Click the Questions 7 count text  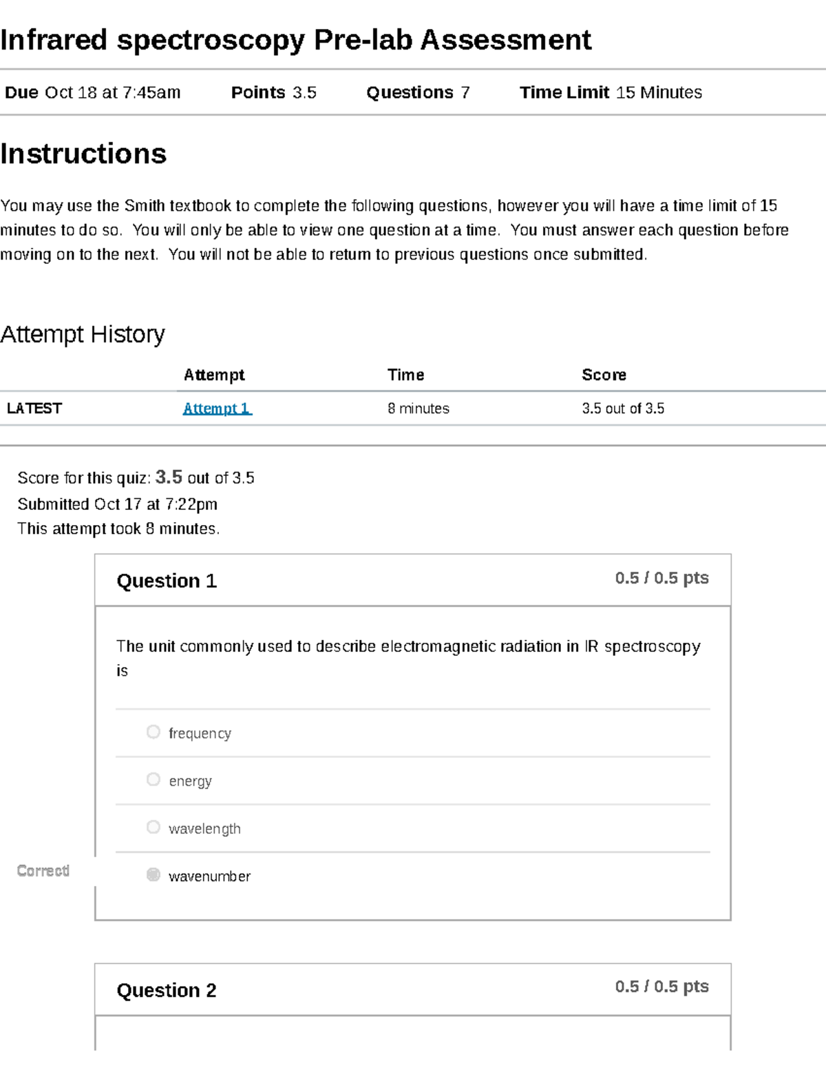[x=418, y=92]
